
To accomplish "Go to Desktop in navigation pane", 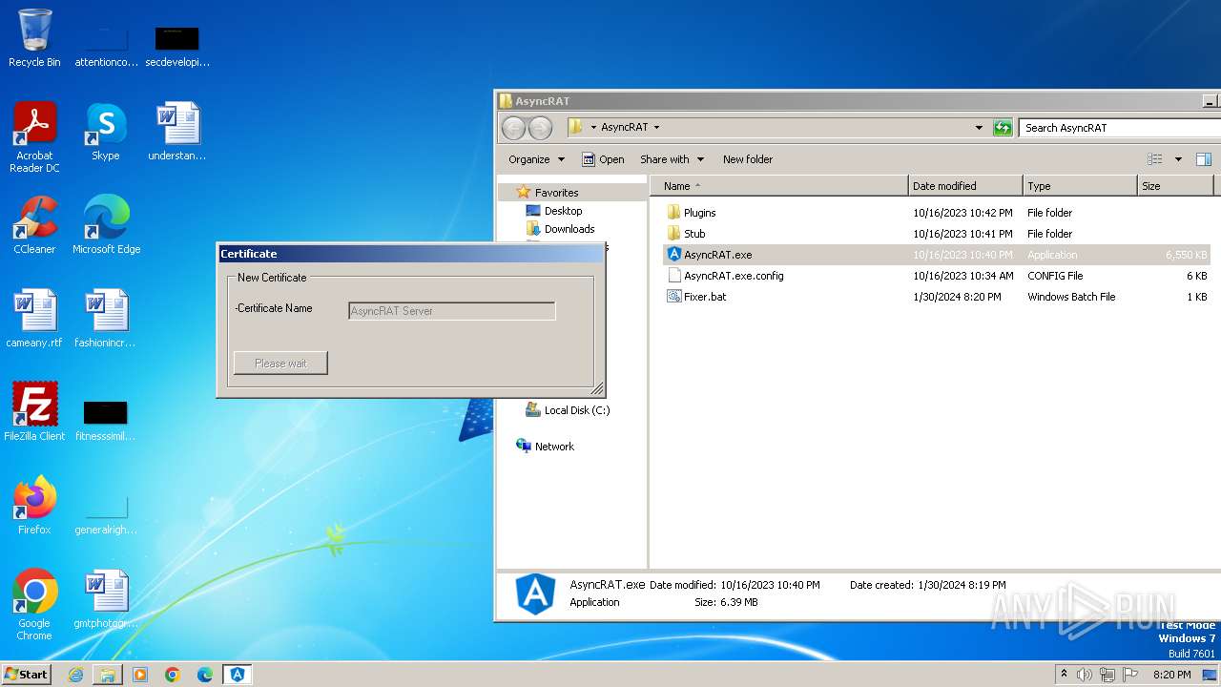I will 563,211.
